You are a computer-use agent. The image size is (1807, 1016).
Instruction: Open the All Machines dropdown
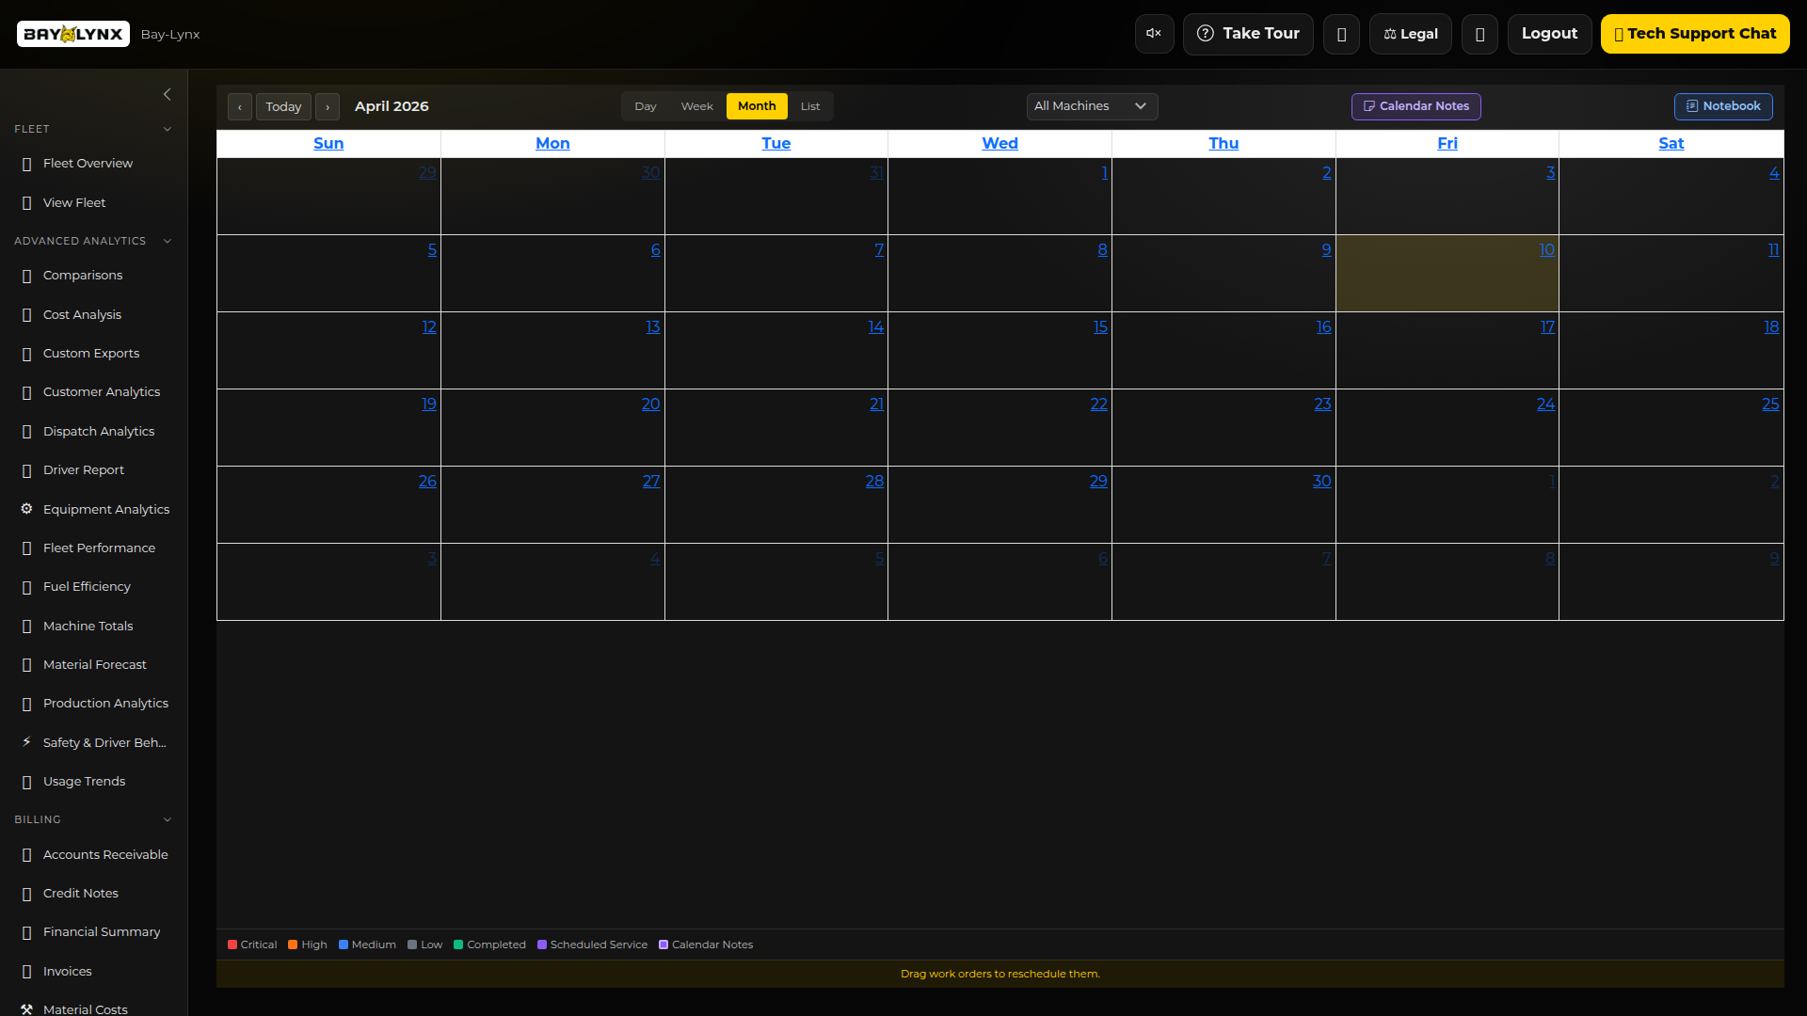[1092, 106]
